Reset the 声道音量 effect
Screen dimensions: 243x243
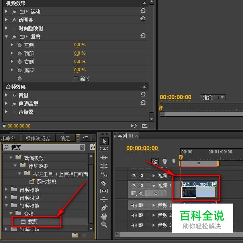143,102
